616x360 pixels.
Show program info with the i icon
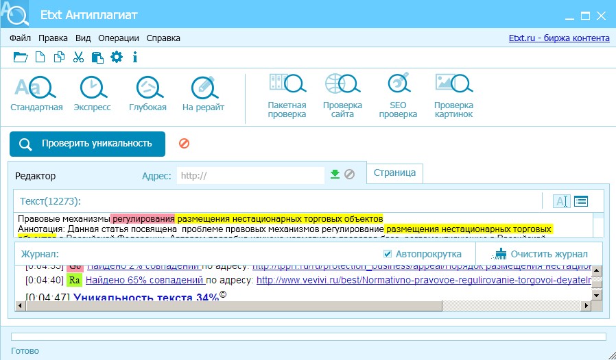click(x=135, y=57)
